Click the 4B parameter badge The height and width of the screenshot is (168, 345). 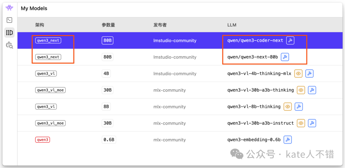click(106, 74)
